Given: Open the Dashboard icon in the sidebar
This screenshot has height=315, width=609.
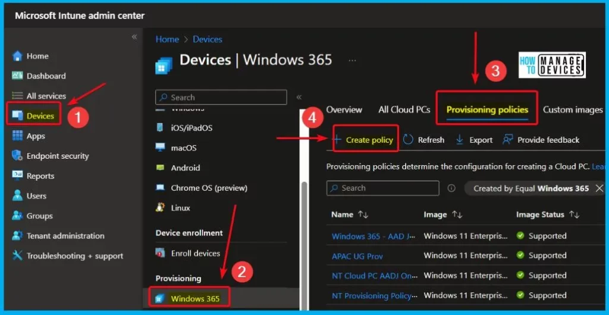Looking at the screenshot, I should tap(17, 75).
